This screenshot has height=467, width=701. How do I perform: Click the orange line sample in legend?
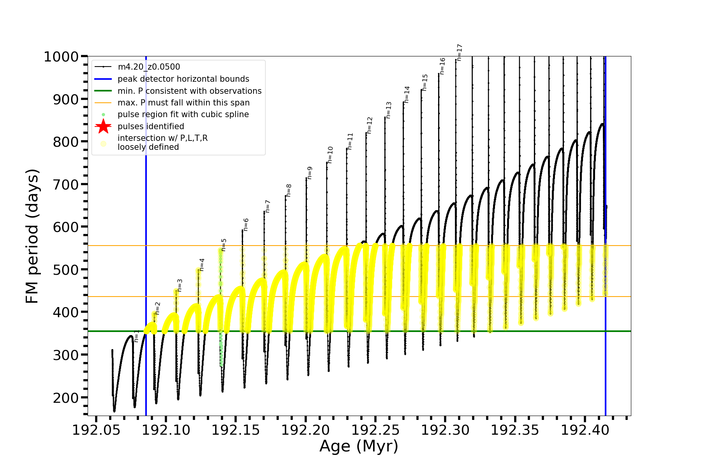pyautogui.click(x=103, y=103)
